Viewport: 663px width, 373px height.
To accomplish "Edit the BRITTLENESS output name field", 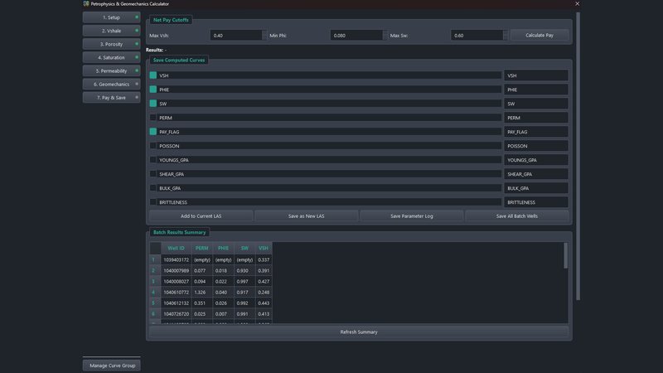I will coord(535,202).
